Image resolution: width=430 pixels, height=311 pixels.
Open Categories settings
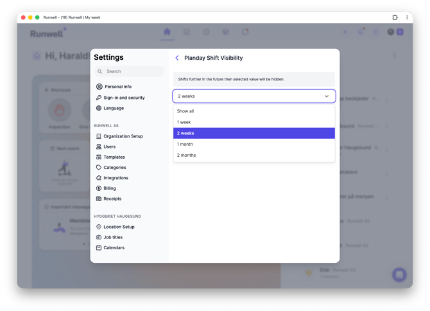coord(111,168)
